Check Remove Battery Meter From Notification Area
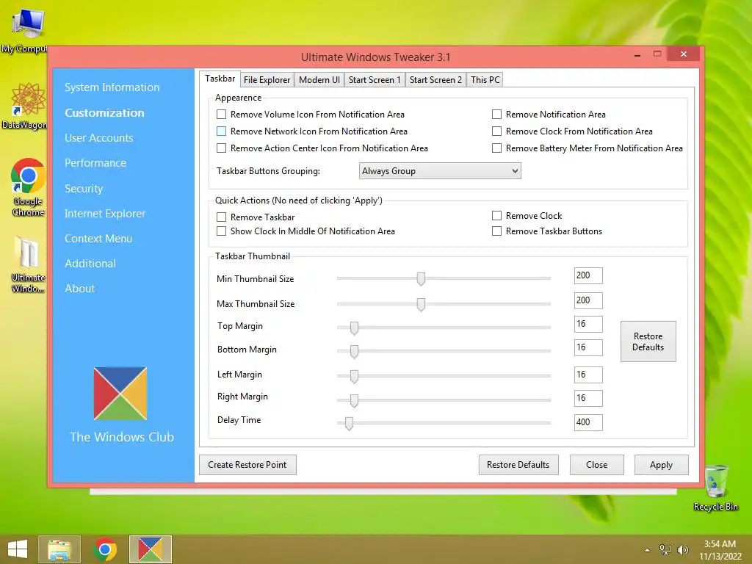The width and height of the screenshot is (752, 564). coord(497,148)
